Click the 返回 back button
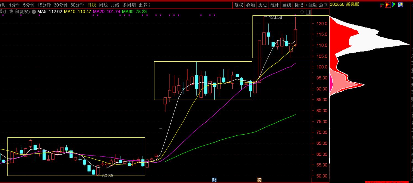The width and height of the screenshot is (413, 183). tap(323, 5)
